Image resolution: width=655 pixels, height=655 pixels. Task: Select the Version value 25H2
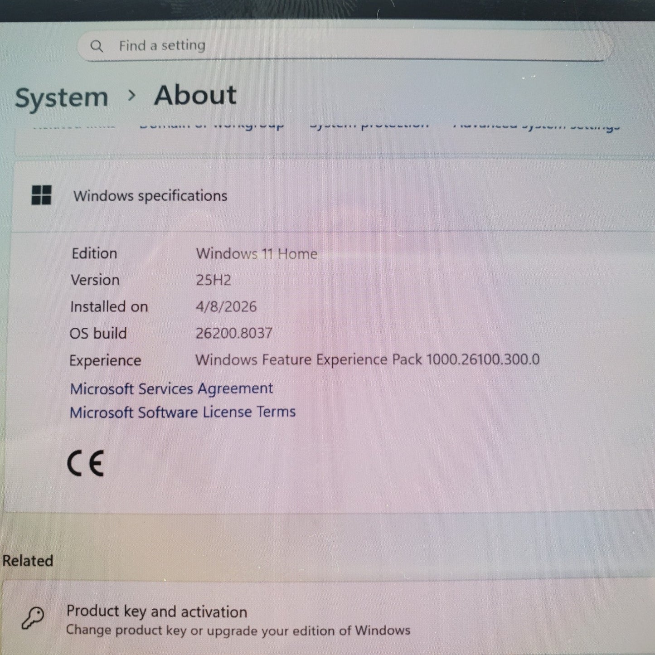(213, 280)
